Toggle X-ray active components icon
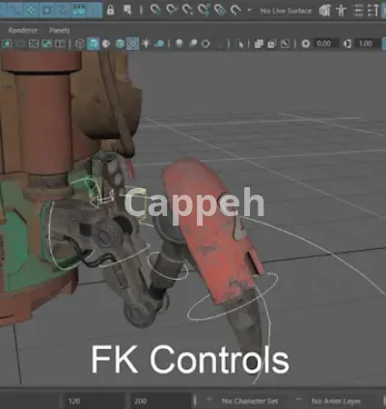386x409 pixels. tap(272, 43)
